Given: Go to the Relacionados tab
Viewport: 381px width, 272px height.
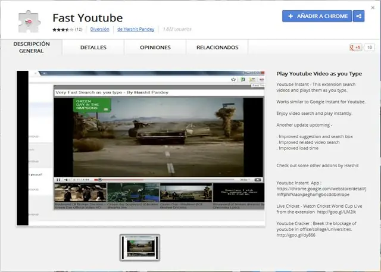Looking at the screenshot, I should coord(217,48).
